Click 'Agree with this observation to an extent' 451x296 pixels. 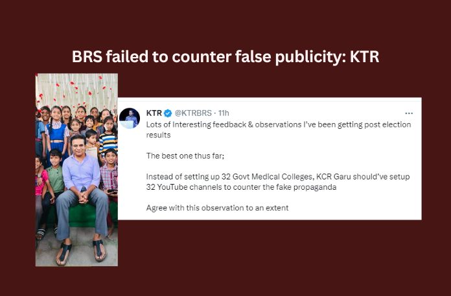(217, 208)
